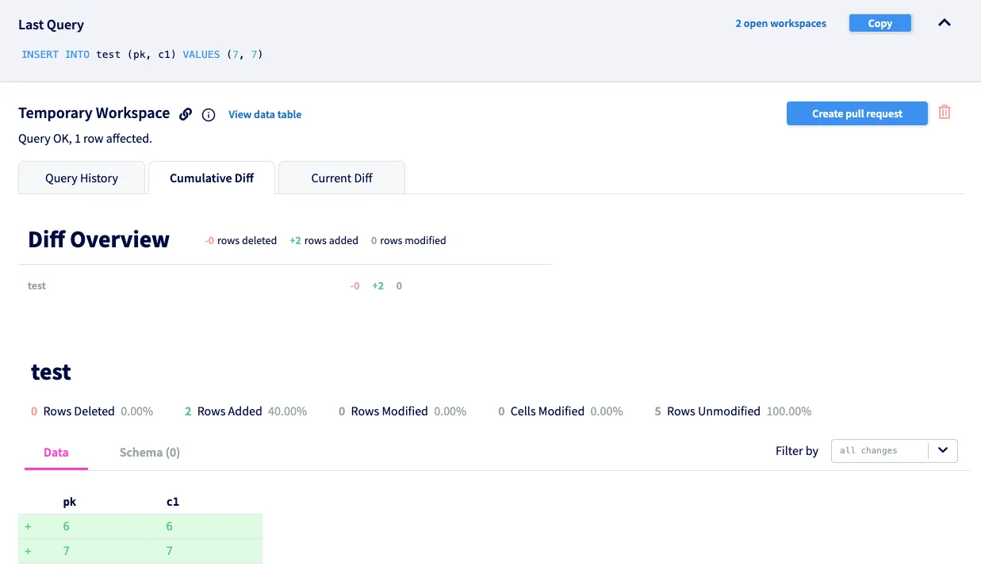Click the plus marker on row pk 7

(x=28, y=550)
